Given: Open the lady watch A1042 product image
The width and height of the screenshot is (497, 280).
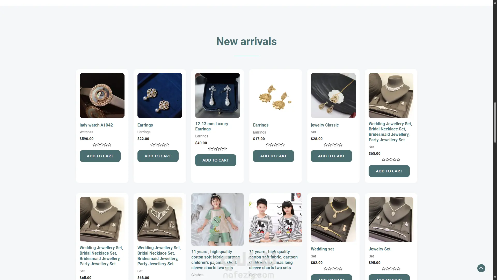Looking at the screenshot, I should pyautogui.click(x=102, y=95).
